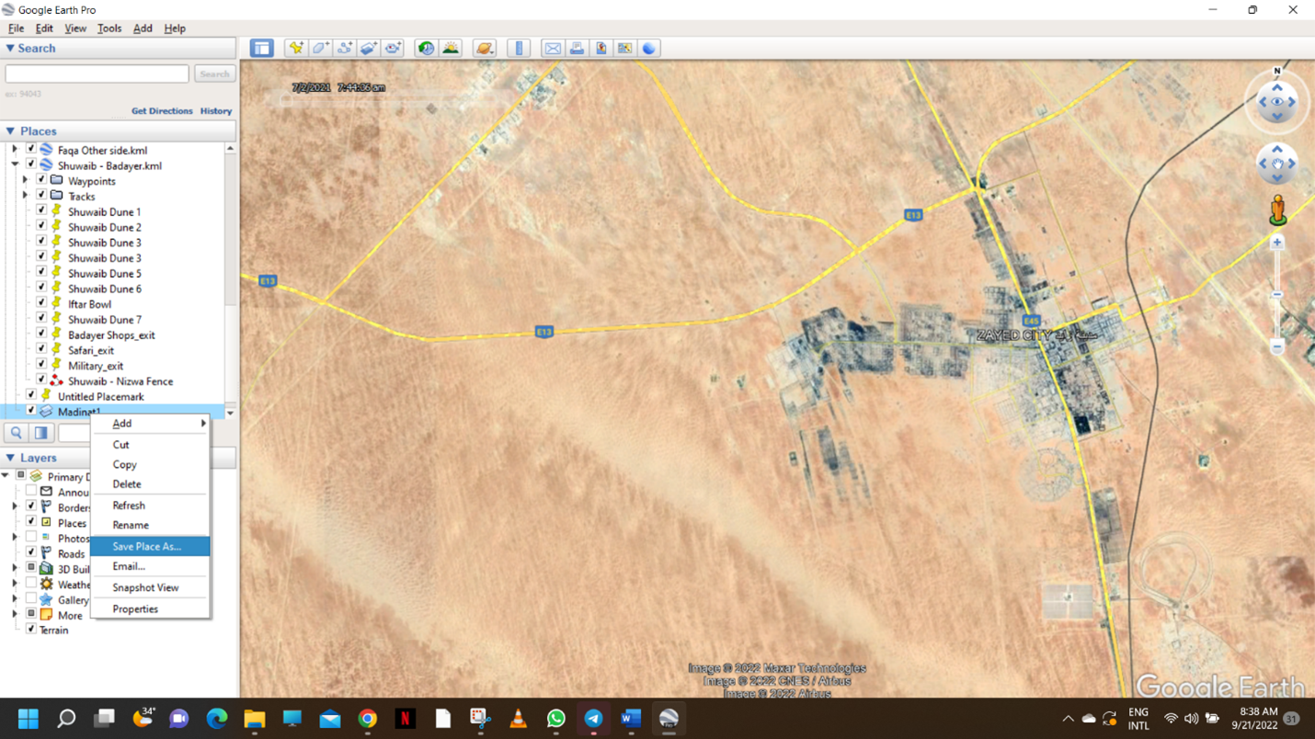
Task: Uncheck the Terrain layer checkbox
Action: click(x=31, y=630)
